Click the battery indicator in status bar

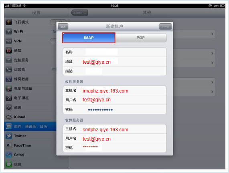[222, 6]
